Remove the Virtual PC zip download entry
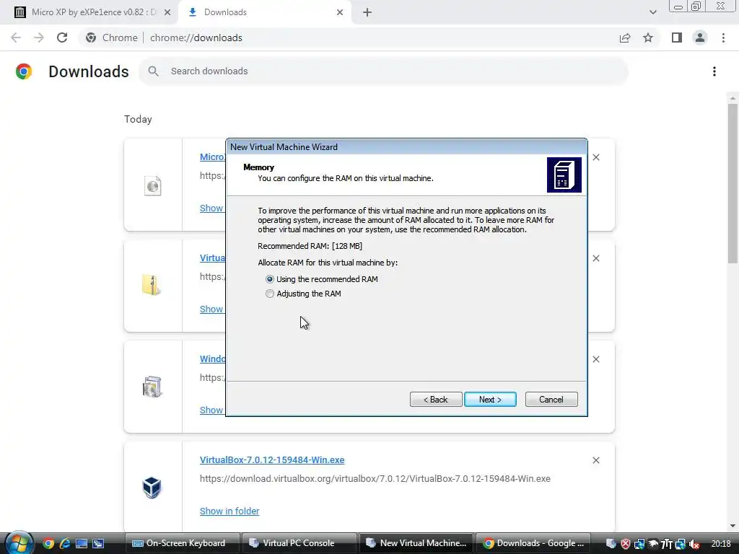739x554 pixels. 595,258
